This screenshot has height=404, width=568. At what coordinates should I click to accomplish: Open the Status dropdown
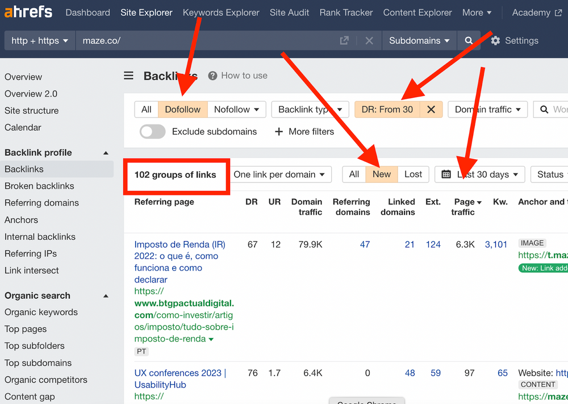coord(549,174)
